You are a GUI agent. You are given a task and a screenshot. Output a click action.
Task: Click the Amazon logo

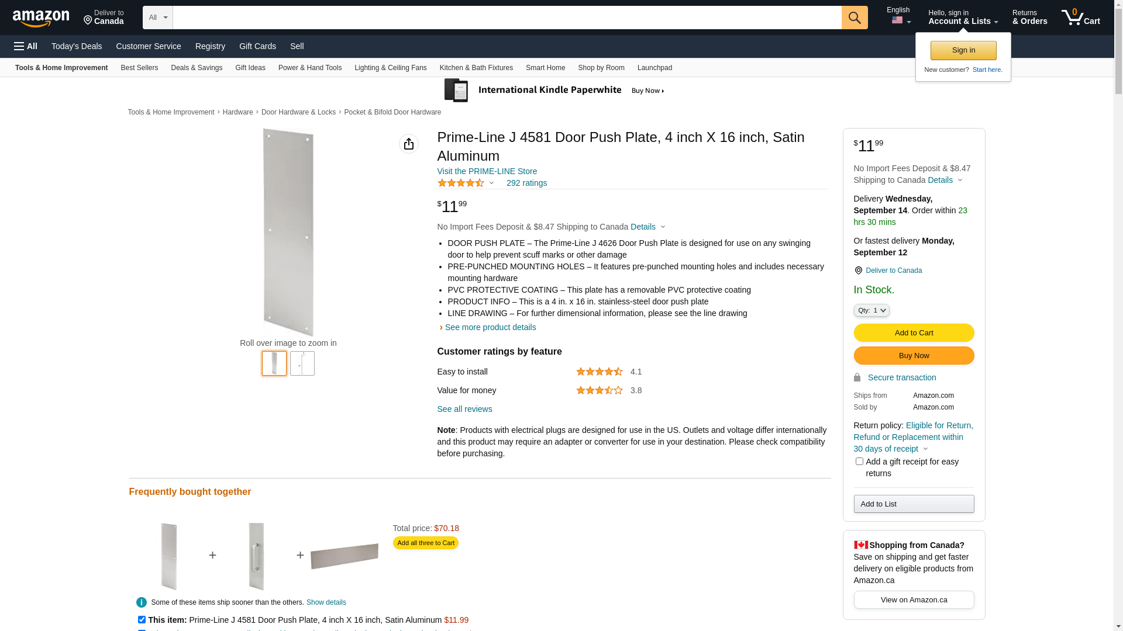coord(41,18)
